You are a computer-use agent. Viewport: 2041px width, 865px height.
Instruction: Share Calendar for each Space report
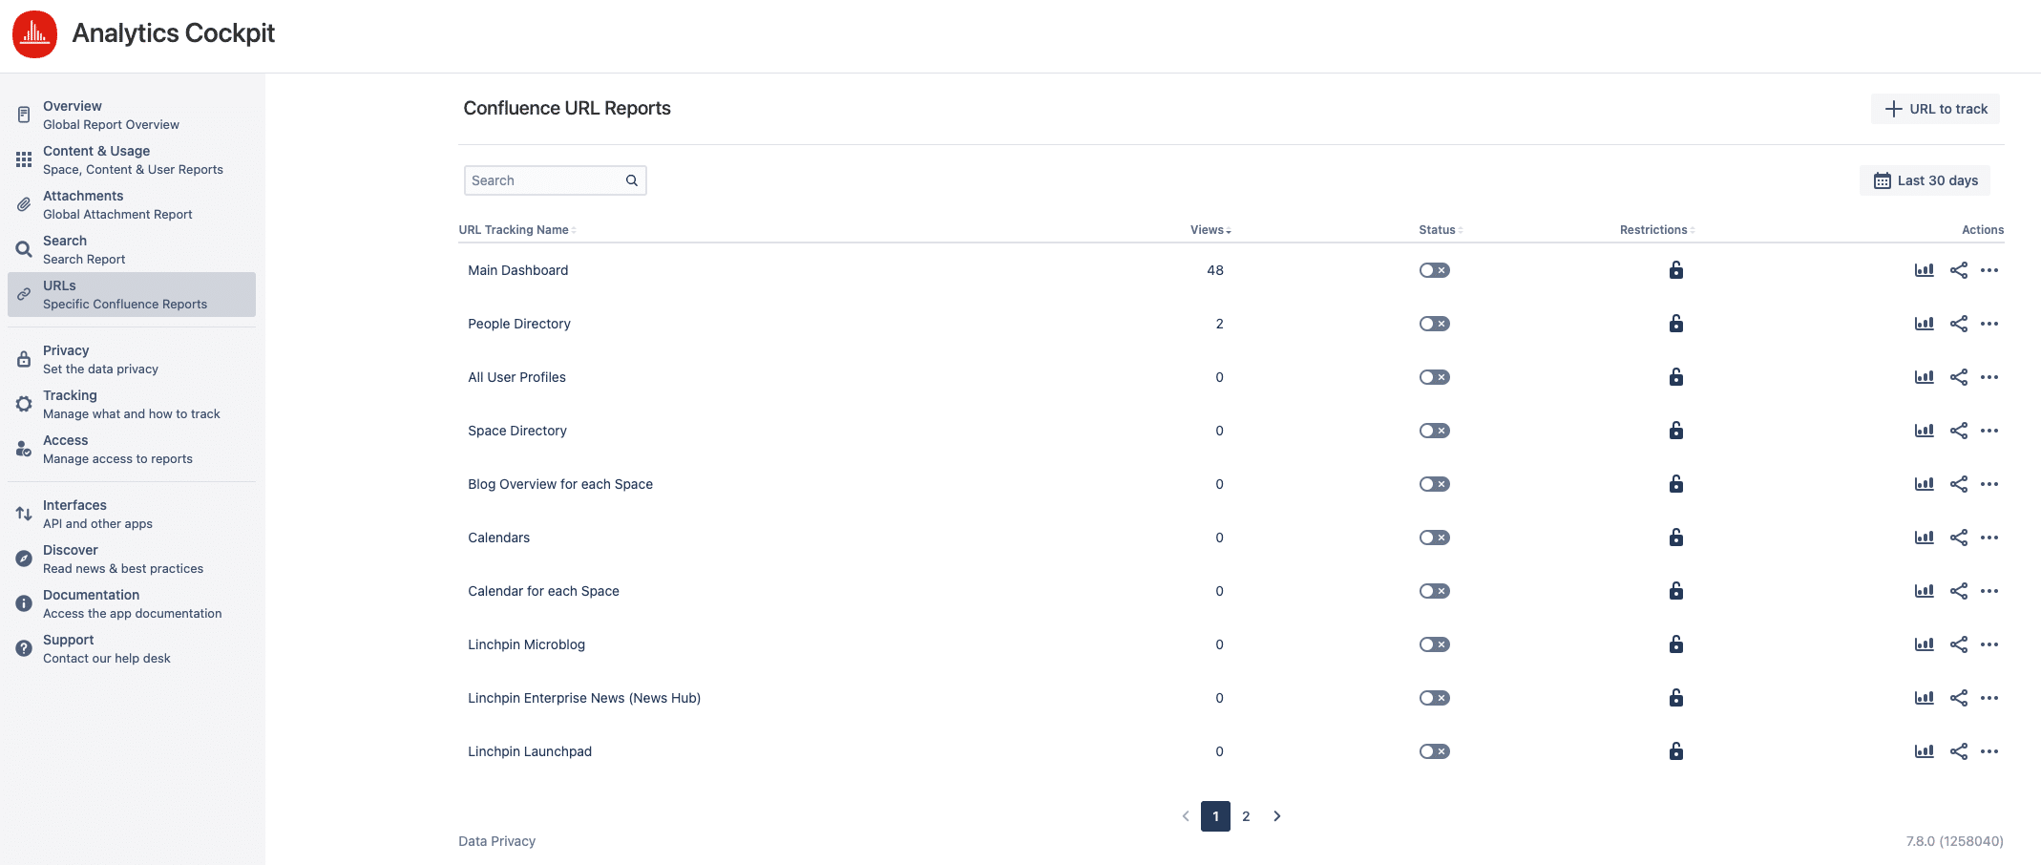coord(1959,591)
